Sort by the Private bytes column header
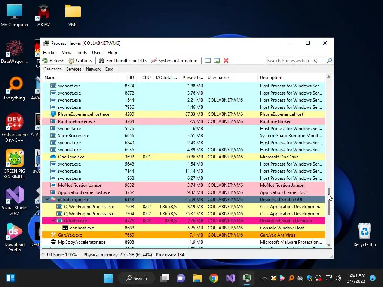Screen dimensions: 383x287 click(192, 78)
